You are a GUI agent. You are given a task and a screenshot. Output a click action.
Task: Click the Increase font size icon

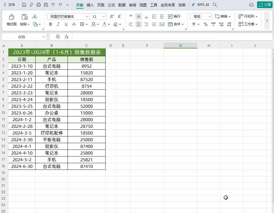pyautogui.click(x=112, y=17)
